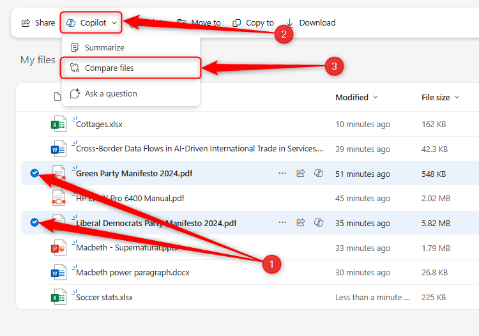Viewport: 479px width, 336px height.
Task: Click Copilot icon on Green Party row
Action: click(x=319, y=173)
